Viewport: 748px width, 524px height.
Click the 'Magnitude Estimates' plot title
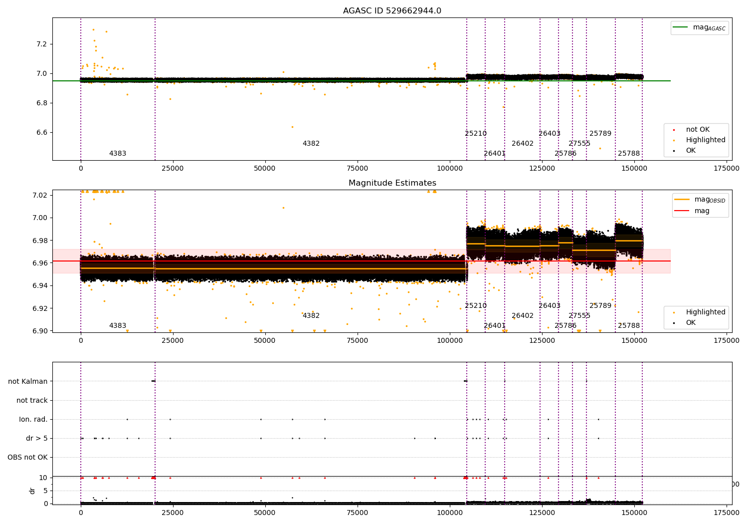pyautogui.click(x=392, y=183)
